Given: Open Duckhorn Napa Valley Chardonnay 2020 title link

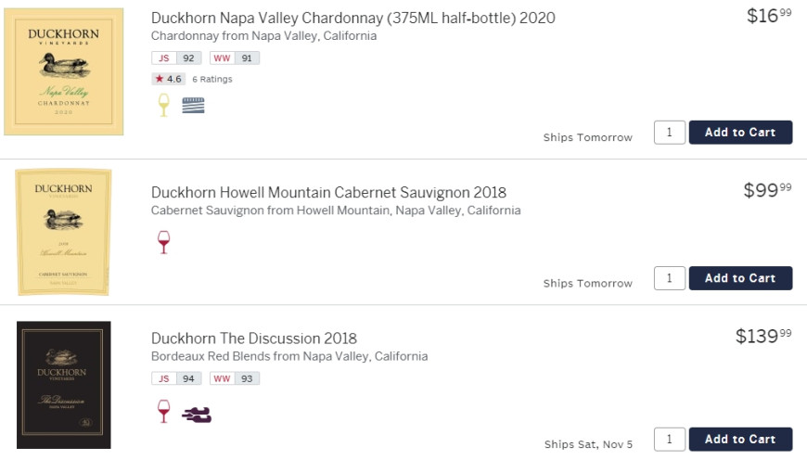Looking at the screenshot, I should coord(353,18).
